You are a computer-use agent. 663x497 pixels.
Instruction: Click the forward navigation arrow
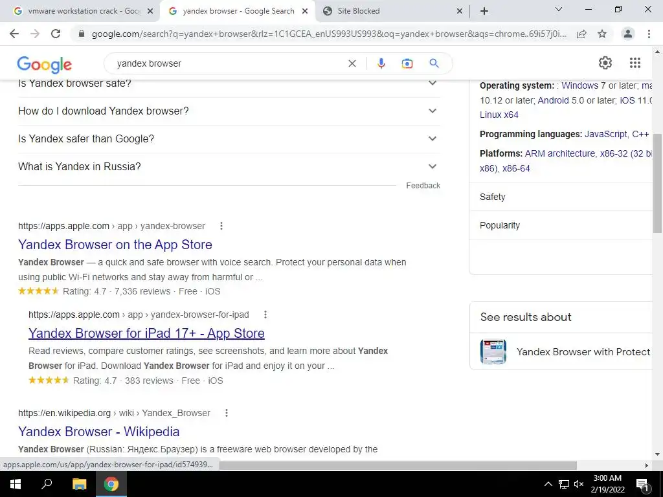click(x=35, y=34)
